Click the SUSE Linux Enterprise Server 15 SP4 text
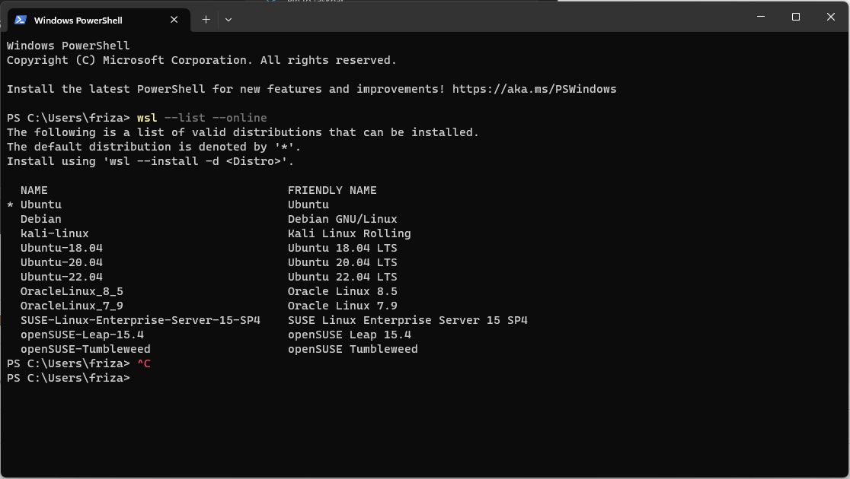The height and width of the screenshot is (479, 850). pyautogui.click(x=407, y=320)
